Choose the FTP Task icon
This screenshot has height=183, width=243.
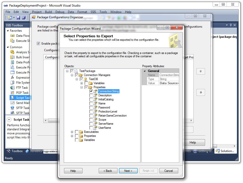(x=12, y=87)
